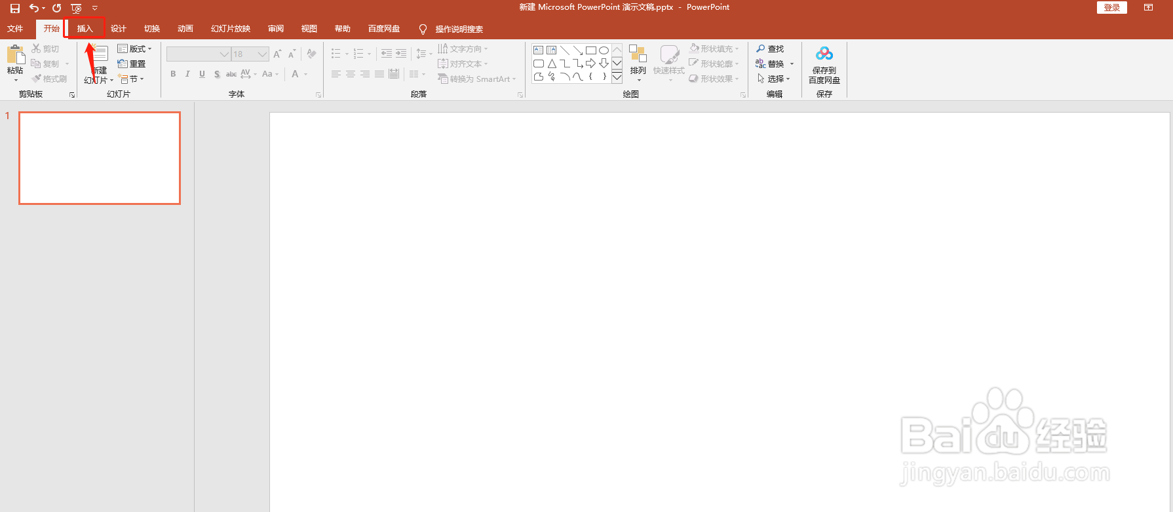This screenshot has width=1173, height=512.
Task: Click the Font Color A button
Action: tap(296, 74)
